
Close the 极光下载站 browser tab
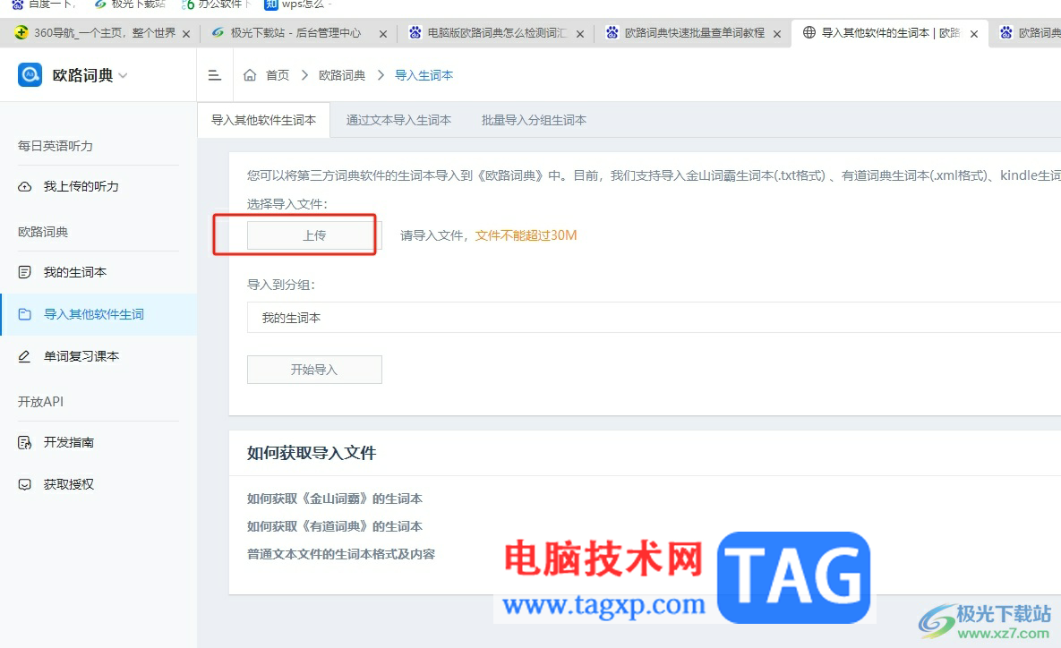pyautogui.click(x=383, y=33)
